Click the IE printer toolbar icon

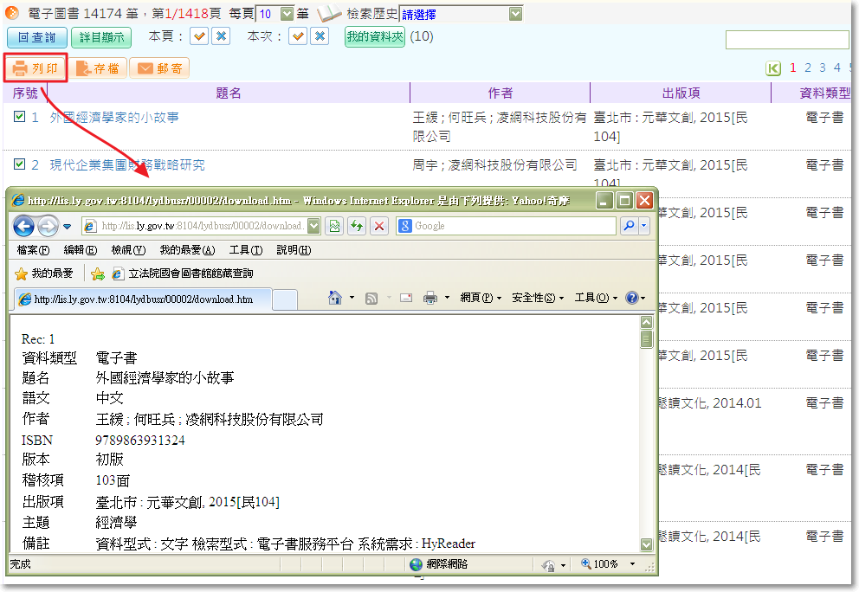[429, 298]
